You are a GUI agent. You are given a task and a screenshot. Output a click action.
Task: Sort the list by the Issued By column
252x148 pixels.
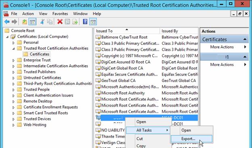[179, 31]
